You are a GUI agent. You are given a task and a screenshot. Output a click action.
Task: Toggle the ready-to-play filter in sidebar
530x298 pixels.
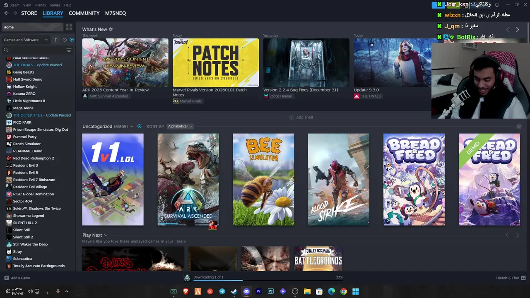coord(72,40)
